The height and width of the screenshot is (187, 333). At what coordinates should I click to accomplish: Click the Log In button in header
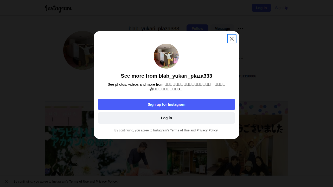pyautogui.click(x=261, y=8)
